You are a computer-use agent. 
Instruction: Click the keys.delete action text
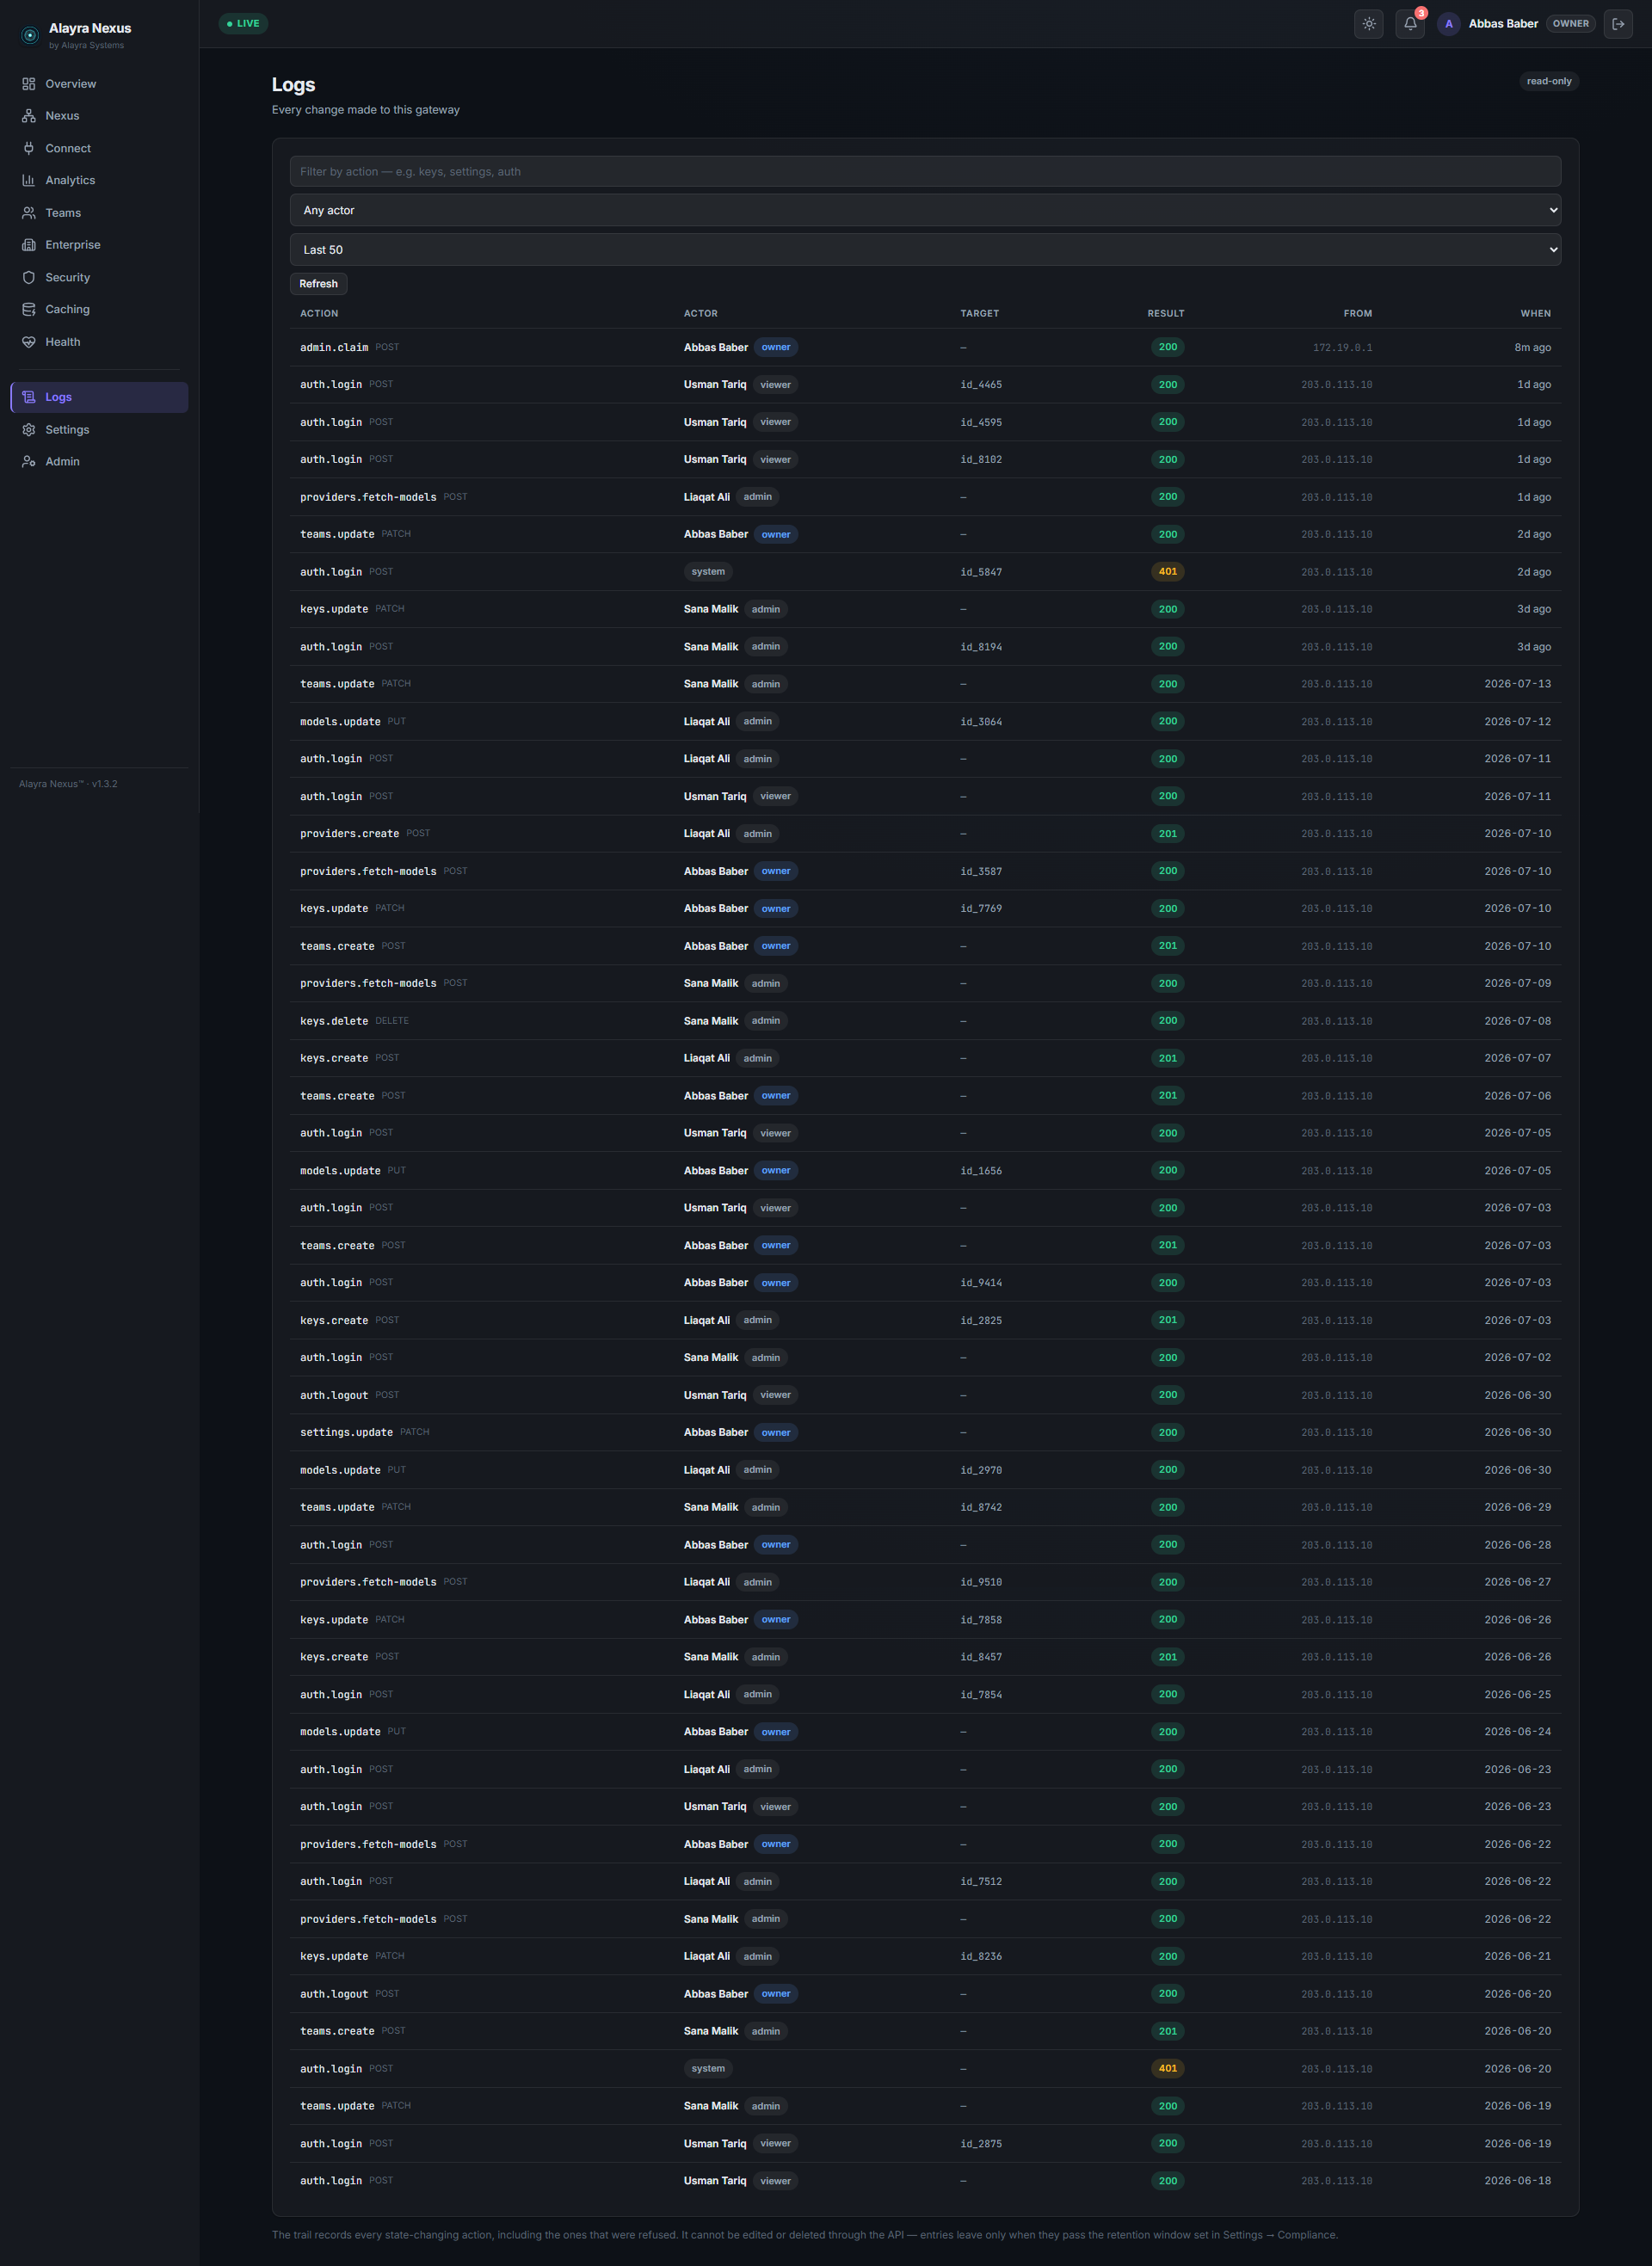tap(334, 1020)
